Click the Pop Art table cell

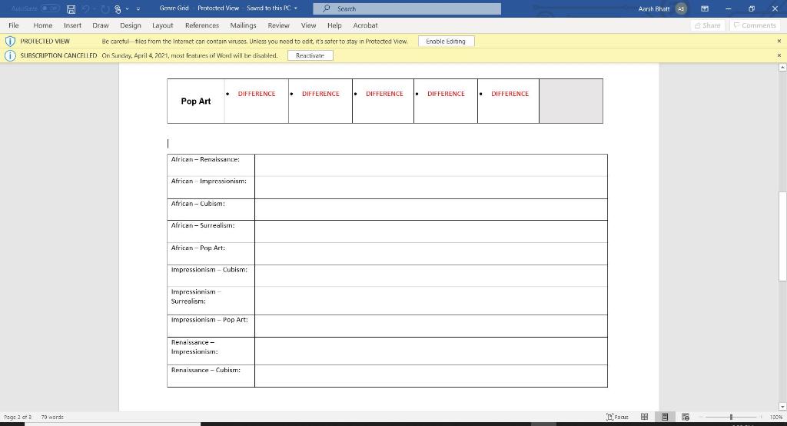[x=196, y=101]
